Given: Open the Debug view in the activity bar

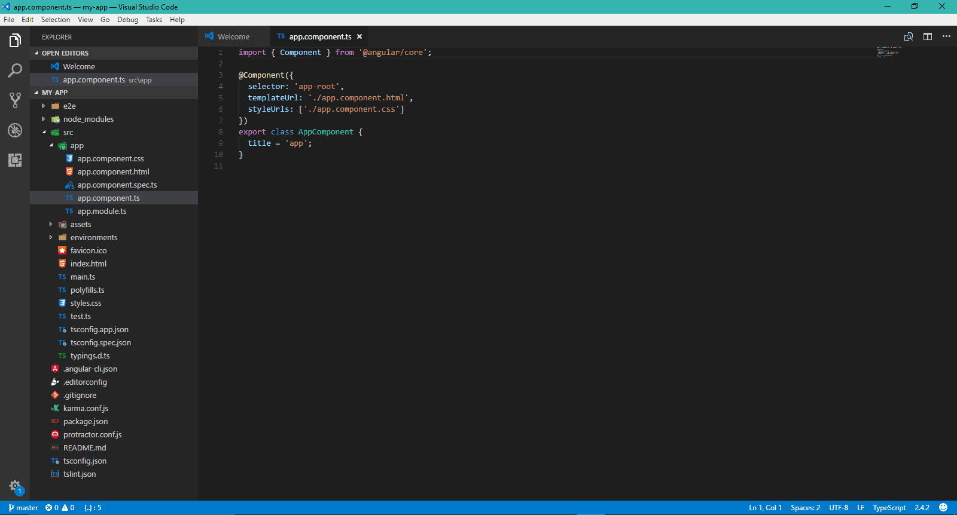Looking at the screenshot, I should point(15,130).
